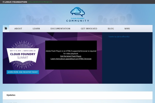Click the LINUX FOUNDATION header text
The width and height of the screenshot is (155, 103).
[x=16, y=2]
